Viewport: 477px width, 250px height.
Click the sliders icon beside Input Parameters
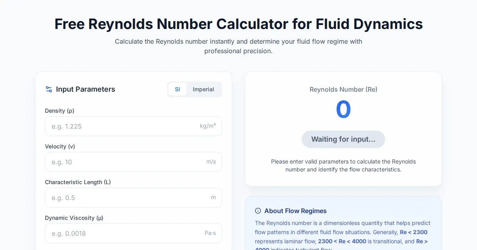pos(49,89)
